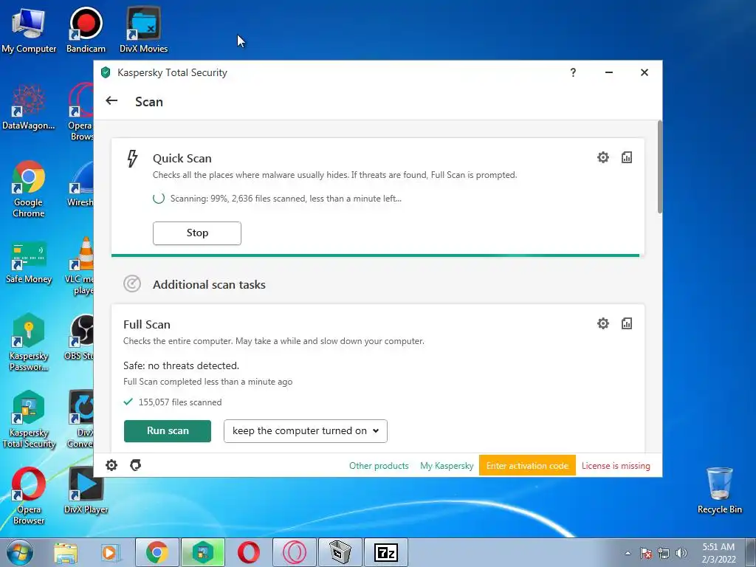This screenshot has width=756, height=567.
Task: Close the Kaspersky Total Security window
Action: coord(644,72)
